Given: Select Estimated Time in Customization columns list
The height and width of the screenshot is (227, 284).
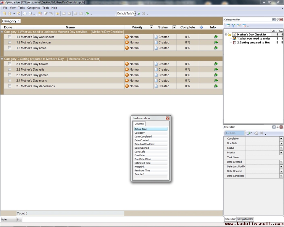Looking at the screenshot, I should 142,163.
